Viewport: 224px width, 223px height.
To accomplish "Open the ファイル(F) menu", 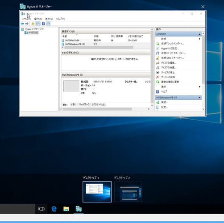I will click(x=26, y=19).
